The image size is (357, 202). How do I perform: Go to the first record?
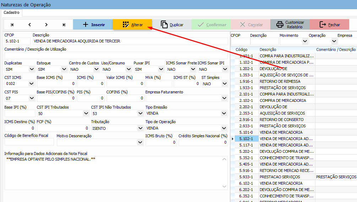pos(12,25)
